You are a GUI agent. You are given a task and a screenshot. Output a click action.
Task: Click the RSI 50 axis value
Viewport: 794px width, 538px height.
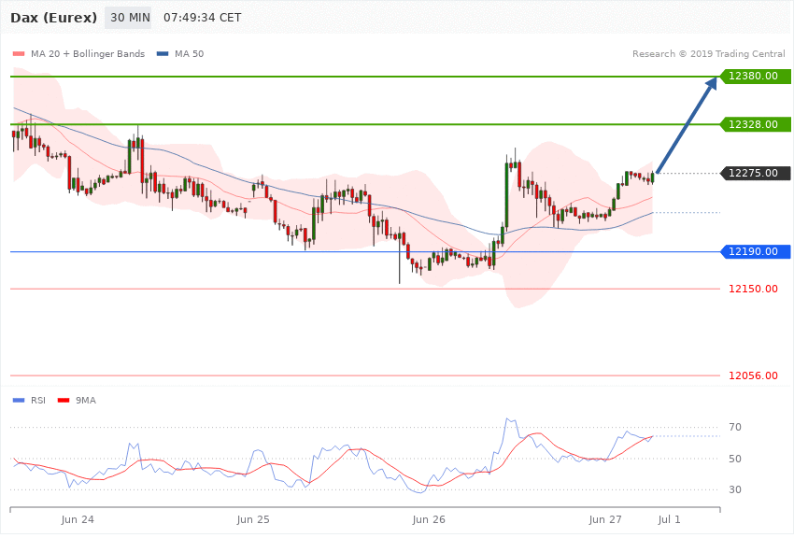coord(735,459)
